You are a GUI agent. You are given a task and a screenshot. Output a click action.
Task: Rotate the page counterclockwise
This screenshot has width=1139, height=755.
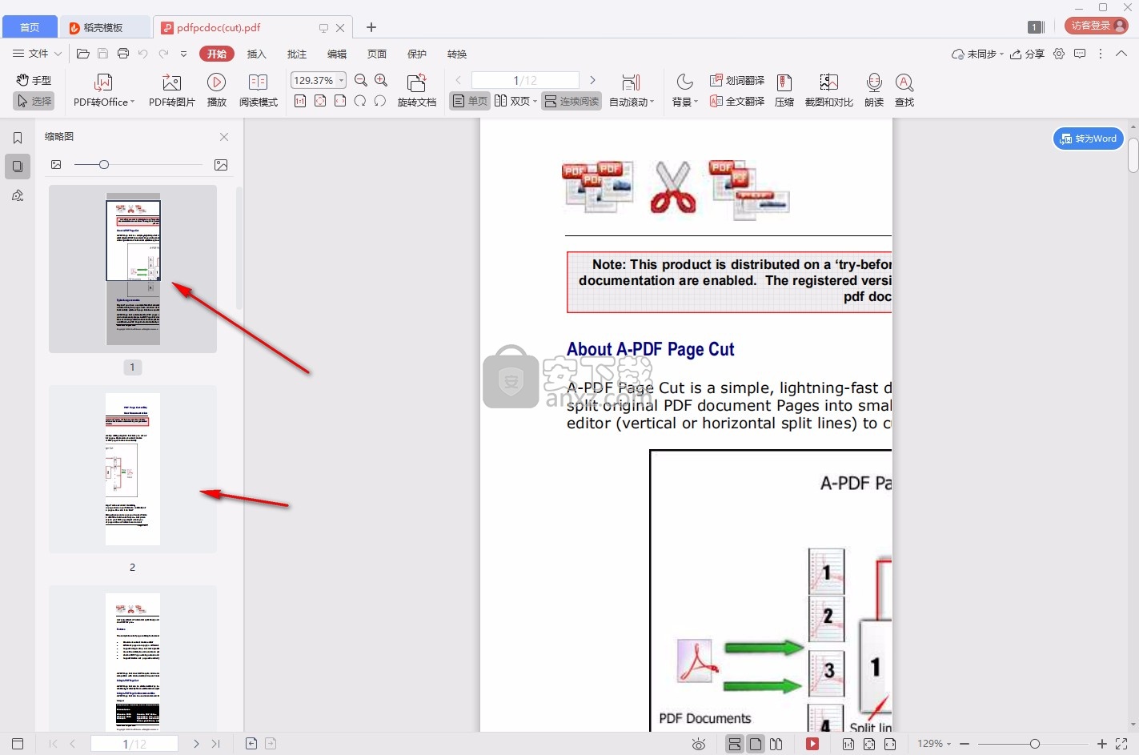tap(380, 101)
